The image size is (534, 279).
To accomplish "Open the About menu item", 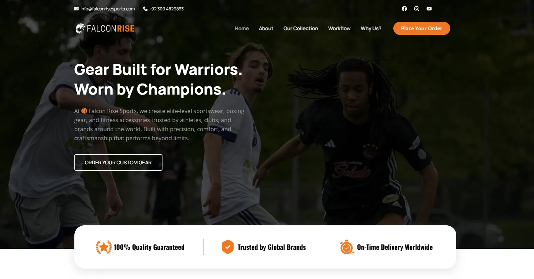I will (266, 29).
